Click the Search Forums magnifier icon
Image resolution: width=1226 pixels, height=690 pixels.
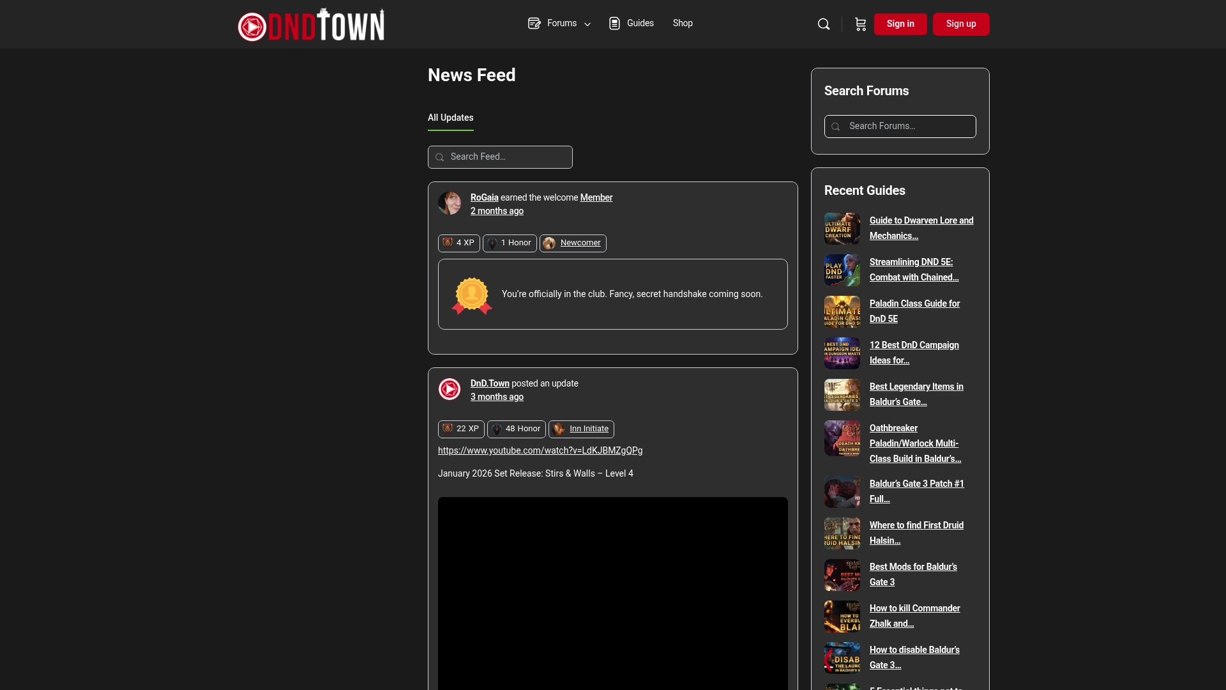pos(835,126)
